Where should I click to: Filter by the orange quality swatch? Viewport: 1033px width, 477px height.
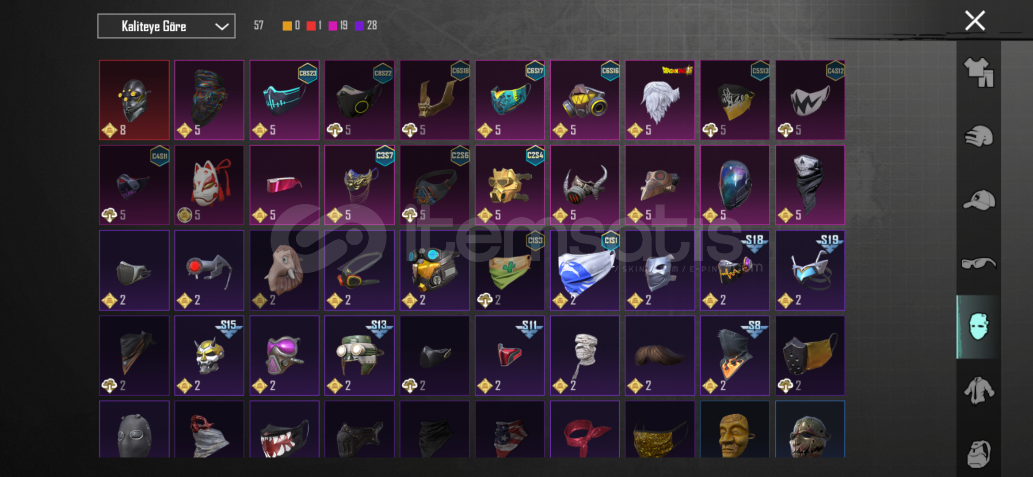tap(287, 26)
